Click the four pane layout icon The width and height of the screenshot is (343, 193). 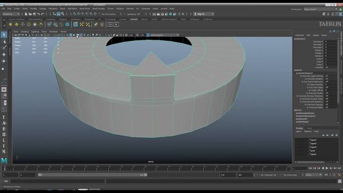4,96
